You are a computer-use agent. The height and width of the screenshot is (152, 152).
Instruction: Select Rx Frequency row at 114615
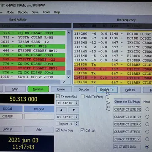(x=113, y=60)
